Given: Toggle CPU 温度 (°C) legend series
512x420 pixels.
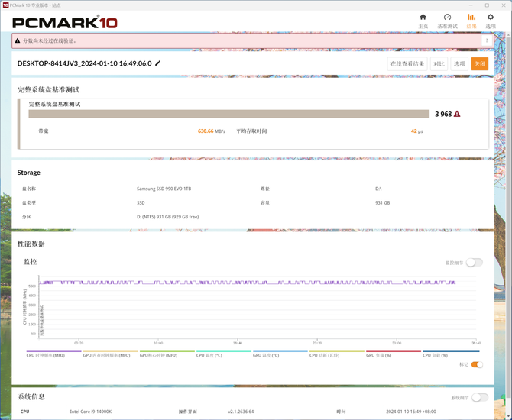Looking at the screenshot, I should pyautogui.click(x=224, y=354).
